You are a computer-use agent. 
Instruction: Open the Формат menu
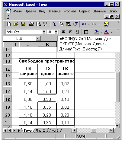(70, 11)
